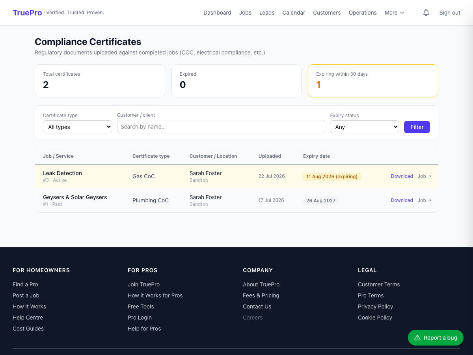
Task: Open Job link for Geysers & Solar Geysers row
Action: 425,200
